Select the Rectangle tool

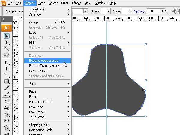click(7, 81)
